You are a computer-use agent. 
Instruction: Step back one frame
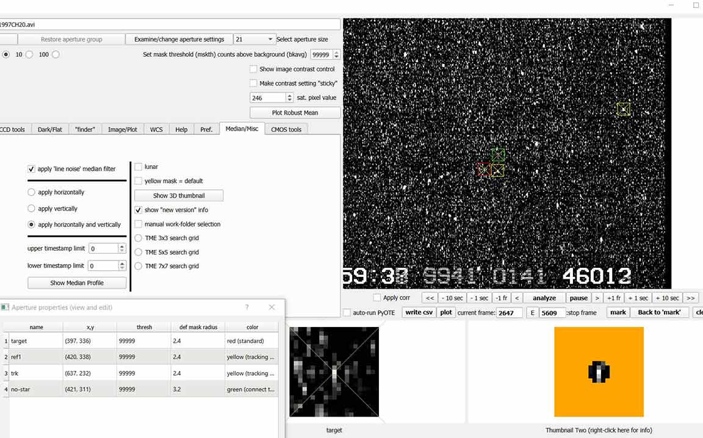502,298
